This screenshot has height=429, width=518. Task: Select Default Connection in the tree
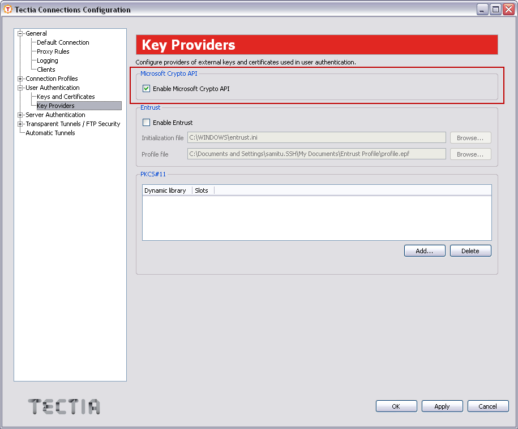(62, 42)
